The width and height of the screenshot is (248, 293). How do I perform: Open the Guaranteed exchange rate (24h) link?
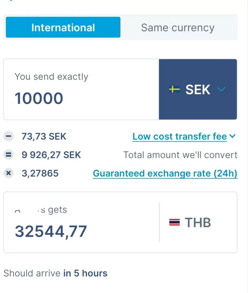click(x=165, y=173)
